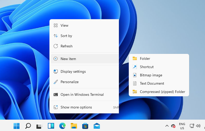Expand the New item submenu
The image size is (205, 131).
click(x=85, y=59)
